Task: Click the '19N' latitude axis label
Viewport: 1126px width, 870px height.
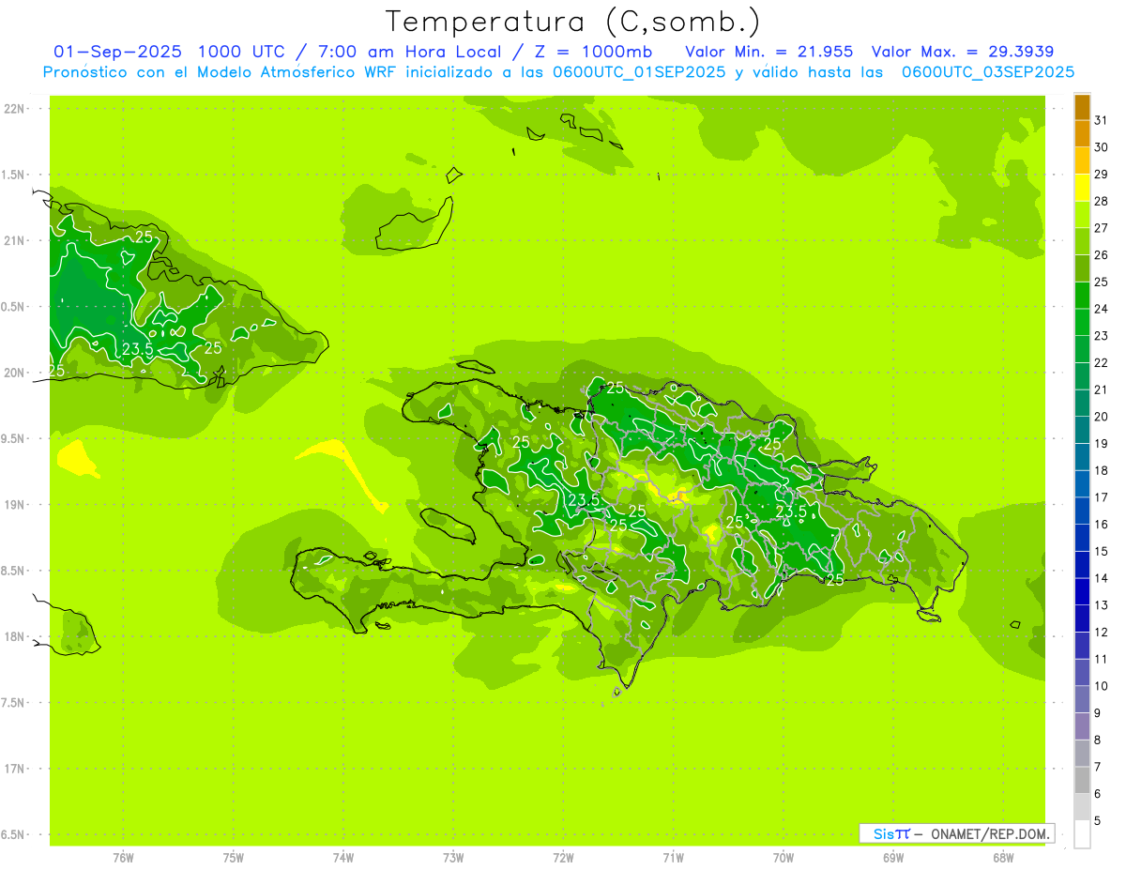Action: click(15, 505)
